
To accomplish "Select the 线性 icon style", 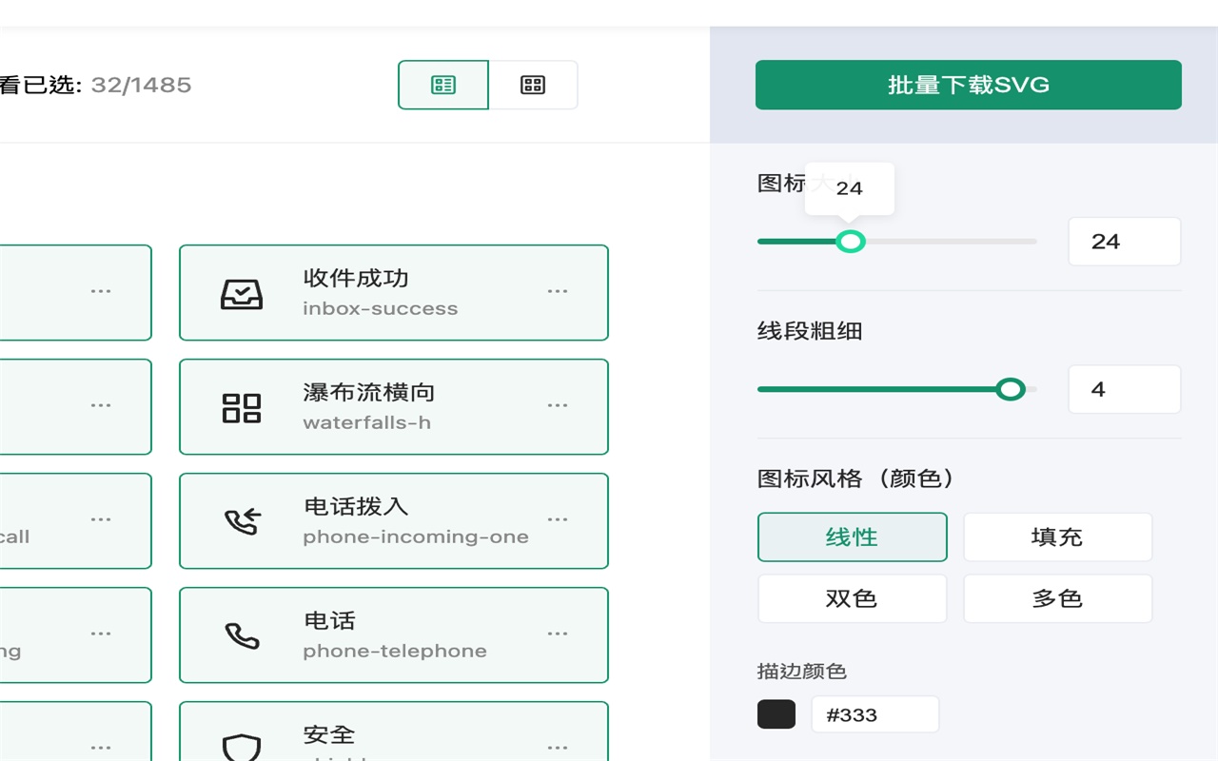I will coord(853,537).
